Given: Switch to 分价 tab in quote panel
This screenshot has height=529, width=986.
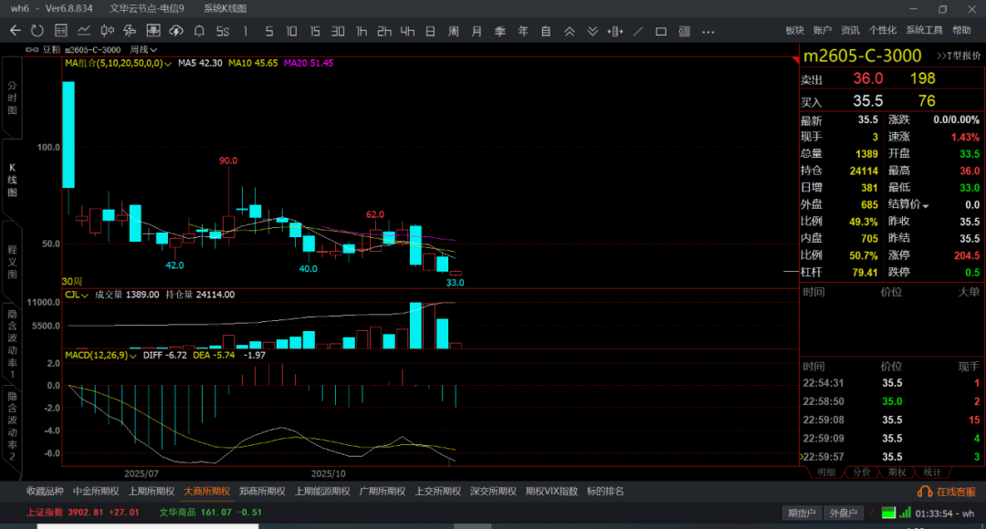Looking at the screenshot, I should pyautogui.click(x=862, y=472).
